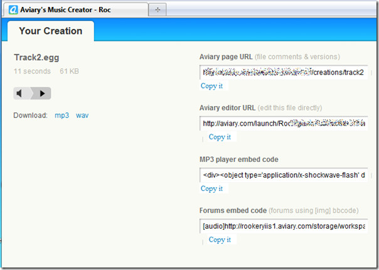Screen dimensions: 379x270
Task: Click the Aviary favicon in browser tab
Action: [13, 10]
